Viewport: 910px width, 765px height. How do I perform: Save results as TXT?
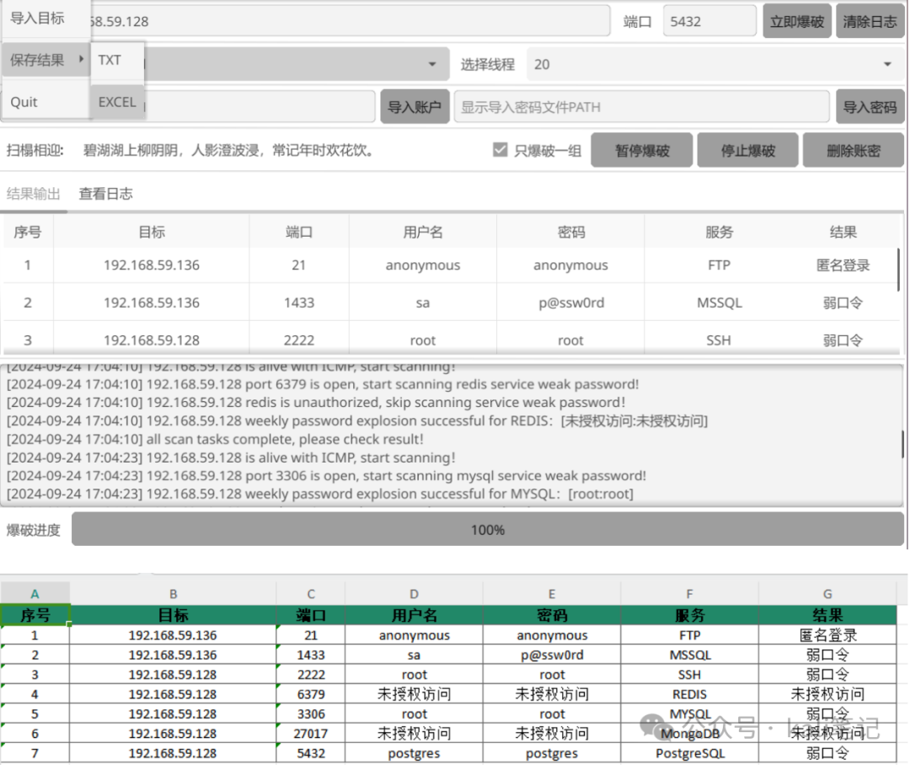pos(117,61)
